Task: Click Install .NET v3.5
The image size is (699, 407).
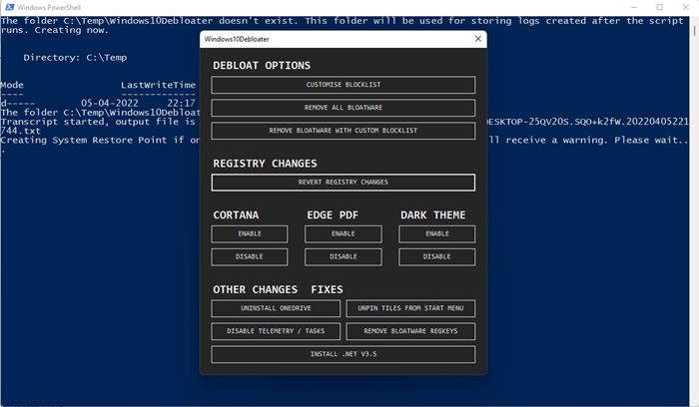Action: point(344,354)
